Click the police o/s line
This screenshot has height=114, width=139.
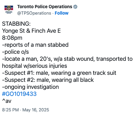[15, 52]
